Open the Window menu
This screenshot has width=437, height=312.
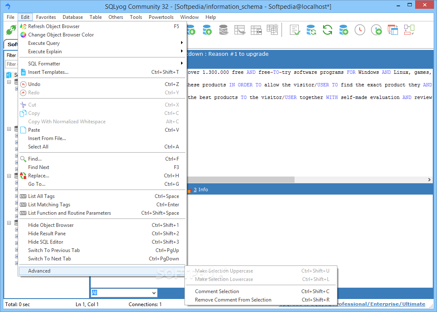tap(190, 17)
